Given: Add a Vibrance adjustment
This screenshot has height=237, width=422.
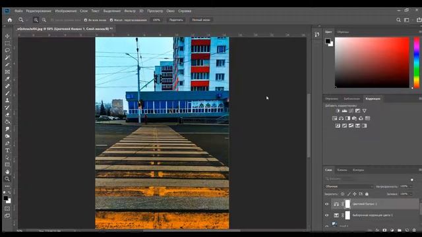Looking at the screenshot, I should tap(365, 111).
